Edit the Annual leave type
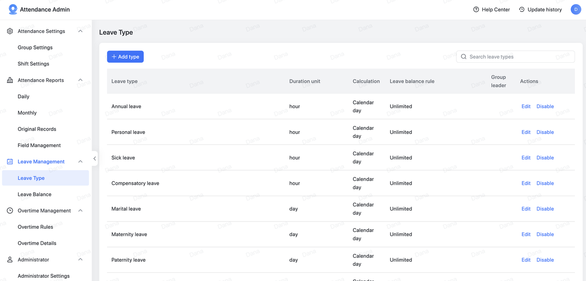This screenshot has height=281, width=586. pyautogui.click(x=526, y=106)
